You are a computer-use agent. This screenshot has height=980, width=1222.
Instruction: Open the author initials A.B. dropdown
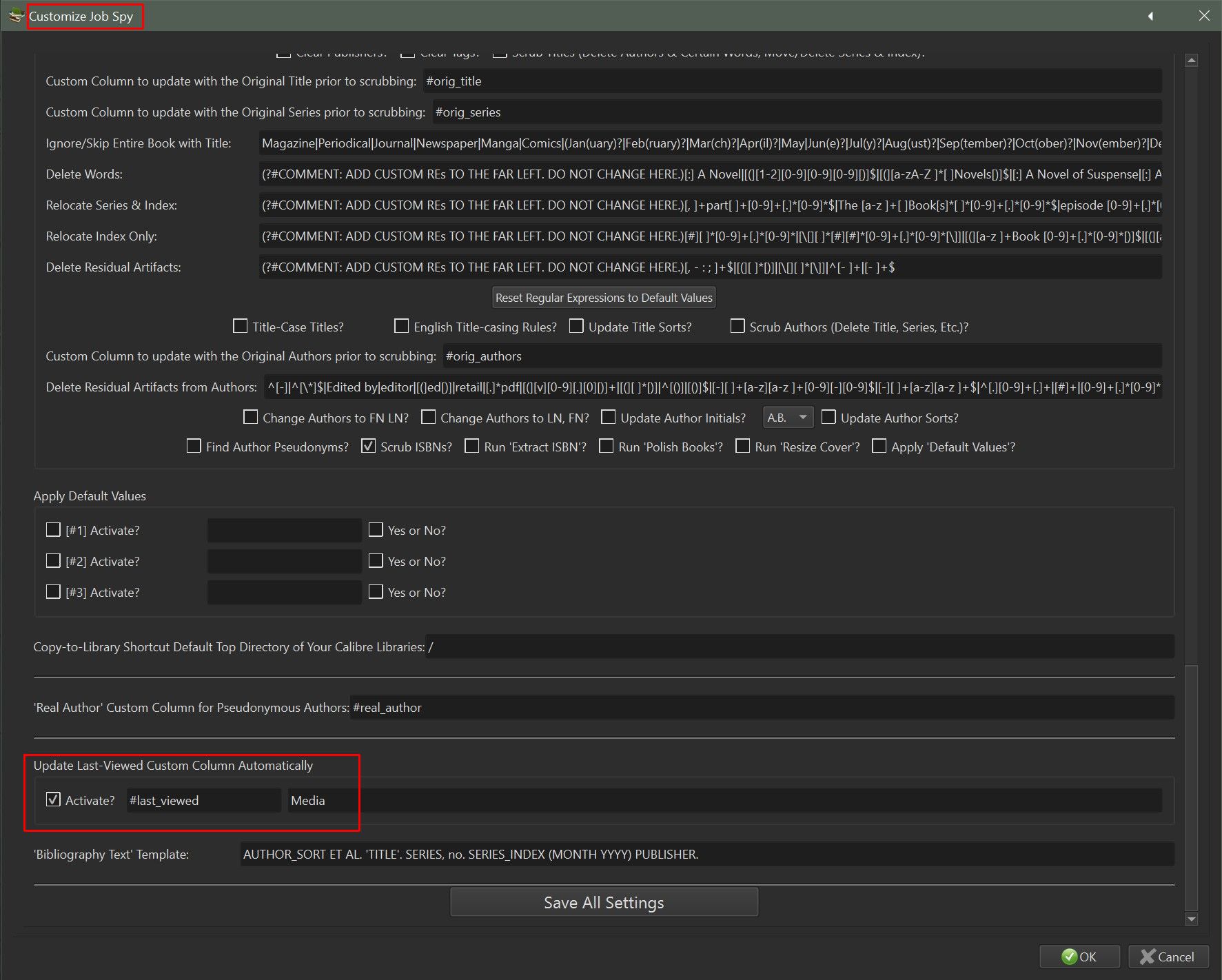pyautogui.click(x=788, y=418)
